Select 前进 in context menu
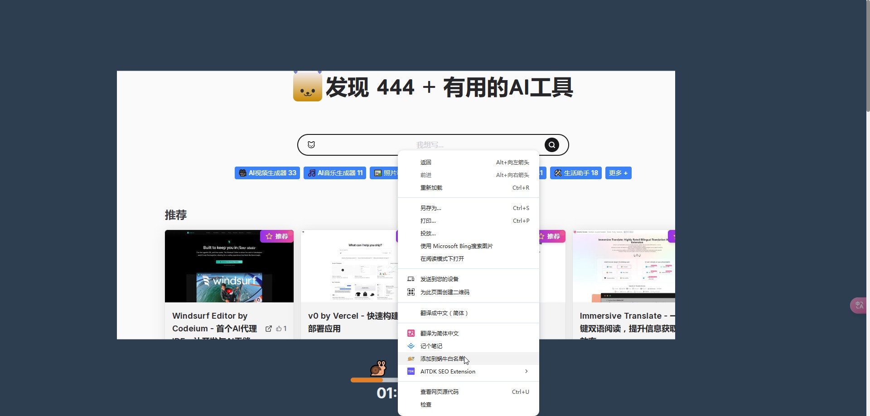The width and height of the screenshot is (870, 416). 469,175
